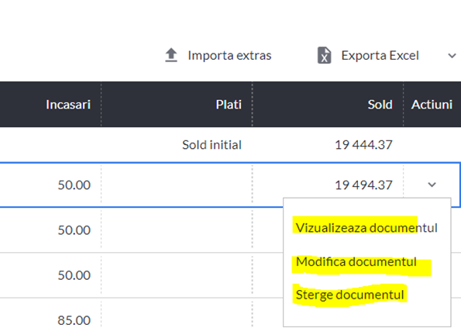Click the empty Plati cell in highlighted row
461x328 pixels.
[x=177, y=185]
